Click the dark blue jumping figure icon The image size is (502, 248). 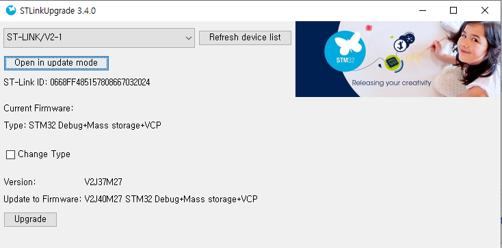click(x=400, y=45)
